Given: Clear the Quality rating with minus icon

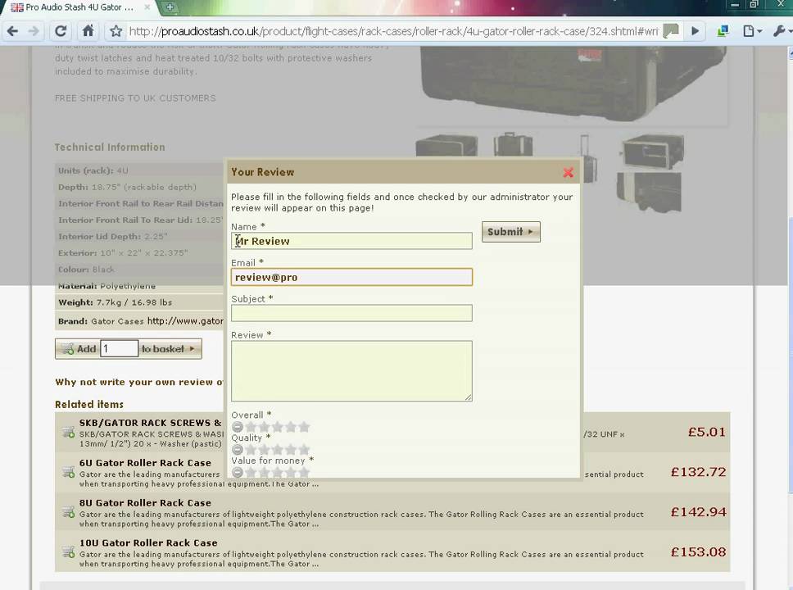Looking at the screenshot, I should click(238, 450).
